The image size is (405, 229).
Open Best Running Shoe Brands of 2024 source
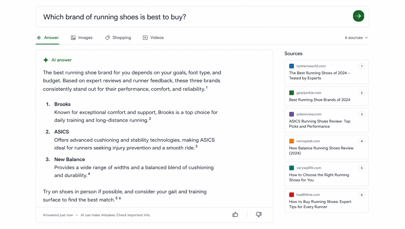tap(326, 96)
